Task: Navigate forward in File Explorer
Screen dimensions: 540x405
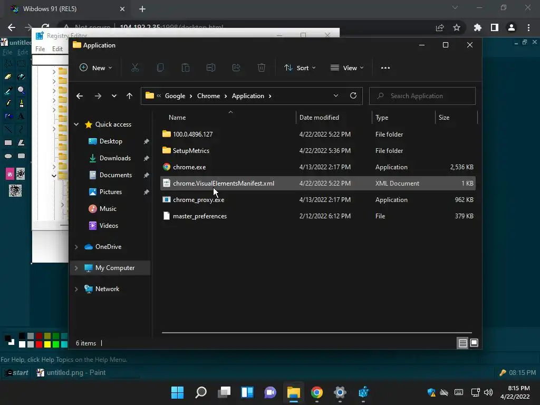Action: coord(98,96)
